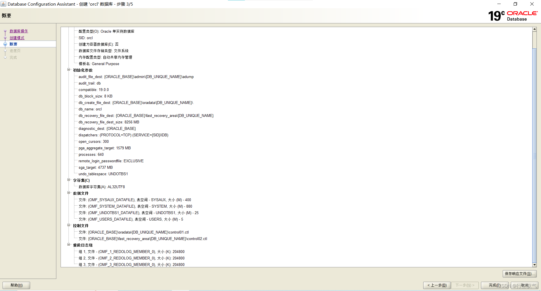Viewport: 541px width, 291px height.
Task: Restore down the DBCA window
Action: 515,4
